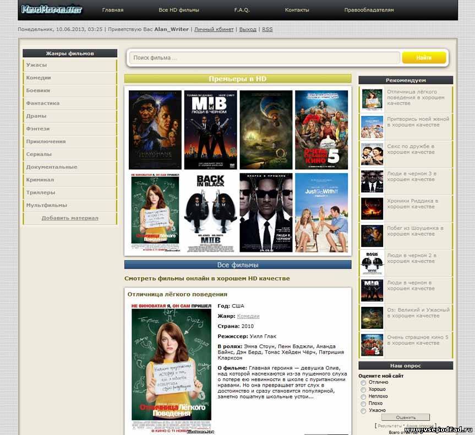The height and width of the screenshot is (435, 475).
Task: Select the Криминал genre
Action: (x=70, y=179)
